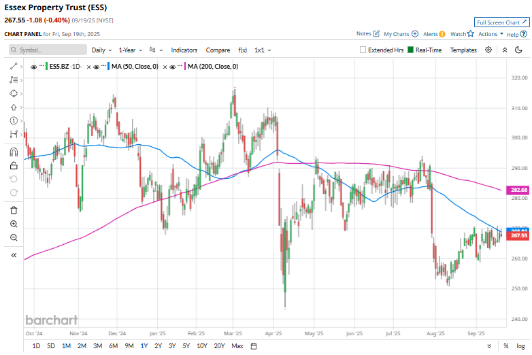Enable the Extended Hrs checkbox
This screenshot has width=532, height=355.
click(363, 50)
